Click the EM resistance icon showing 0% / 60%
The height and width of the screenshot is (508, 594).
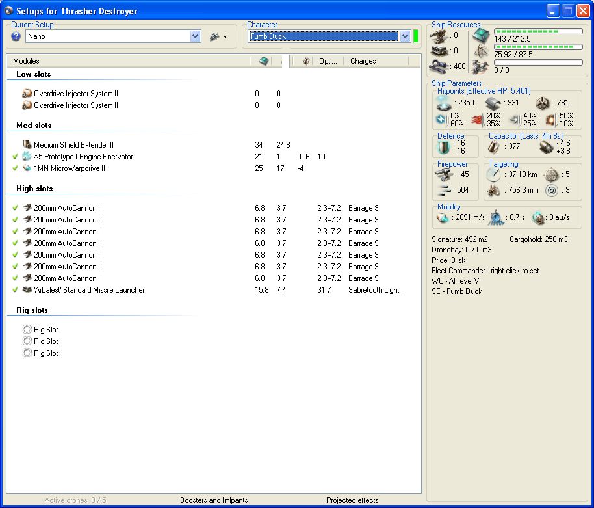[442, 120]
